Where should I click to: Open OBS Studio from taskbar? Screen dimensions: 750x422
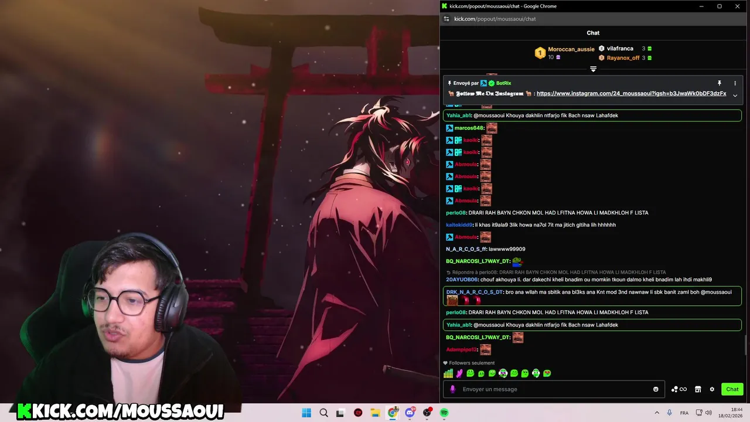[427, 413]
